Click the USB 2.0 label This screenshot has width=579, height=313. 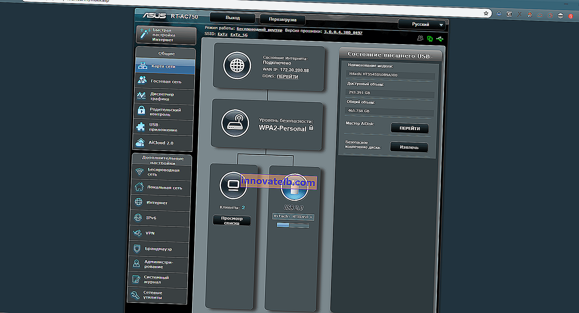point(293,208)
